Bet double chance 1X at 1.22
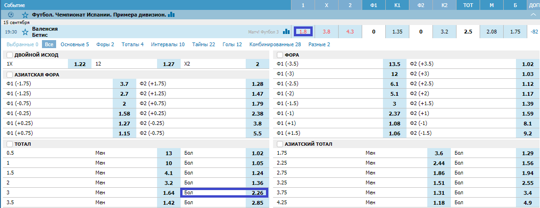Image resolution: width=540 pixels, height=208 pixels. (80, 64)
